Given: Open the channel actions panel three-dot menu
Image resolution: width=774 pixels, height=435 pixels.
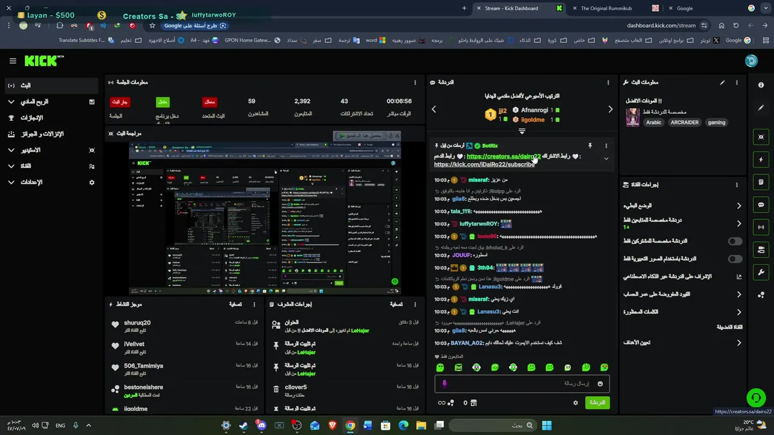Looking at the screenshot, I should pyautogui.click(x=737, y=185).
